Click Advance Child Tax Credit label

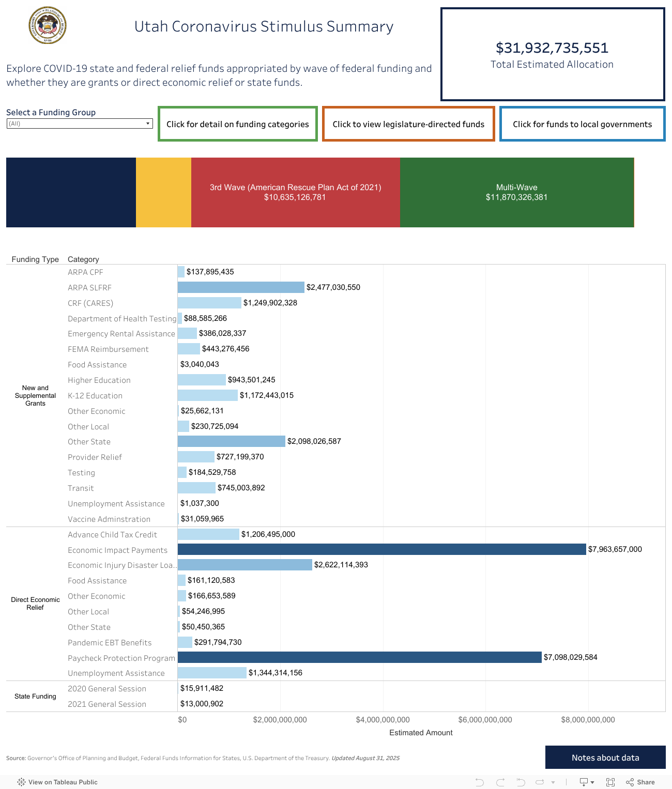112,535
